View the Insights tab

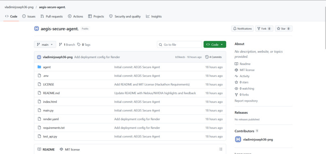[154, 17]
